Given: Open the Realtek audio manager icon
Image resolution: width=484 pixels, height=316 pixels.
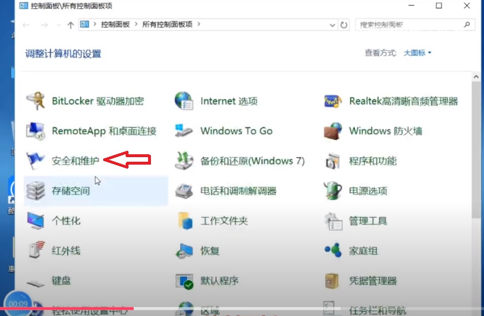Looking at the screenshot, I should point(333,101).
